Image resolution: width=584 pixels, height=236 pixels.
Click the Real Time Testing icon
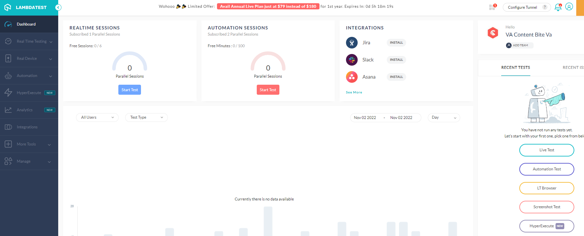click(8, 41)
